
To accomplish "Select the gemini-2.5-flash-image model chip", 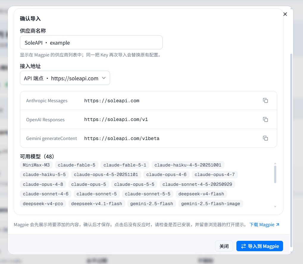I will tap(211, 204).
